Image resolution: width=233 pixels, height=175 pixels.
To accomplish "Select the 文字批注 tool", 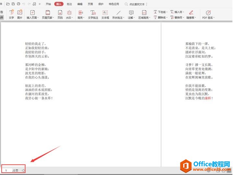I will pyautogui.click(x=93, y=14).
